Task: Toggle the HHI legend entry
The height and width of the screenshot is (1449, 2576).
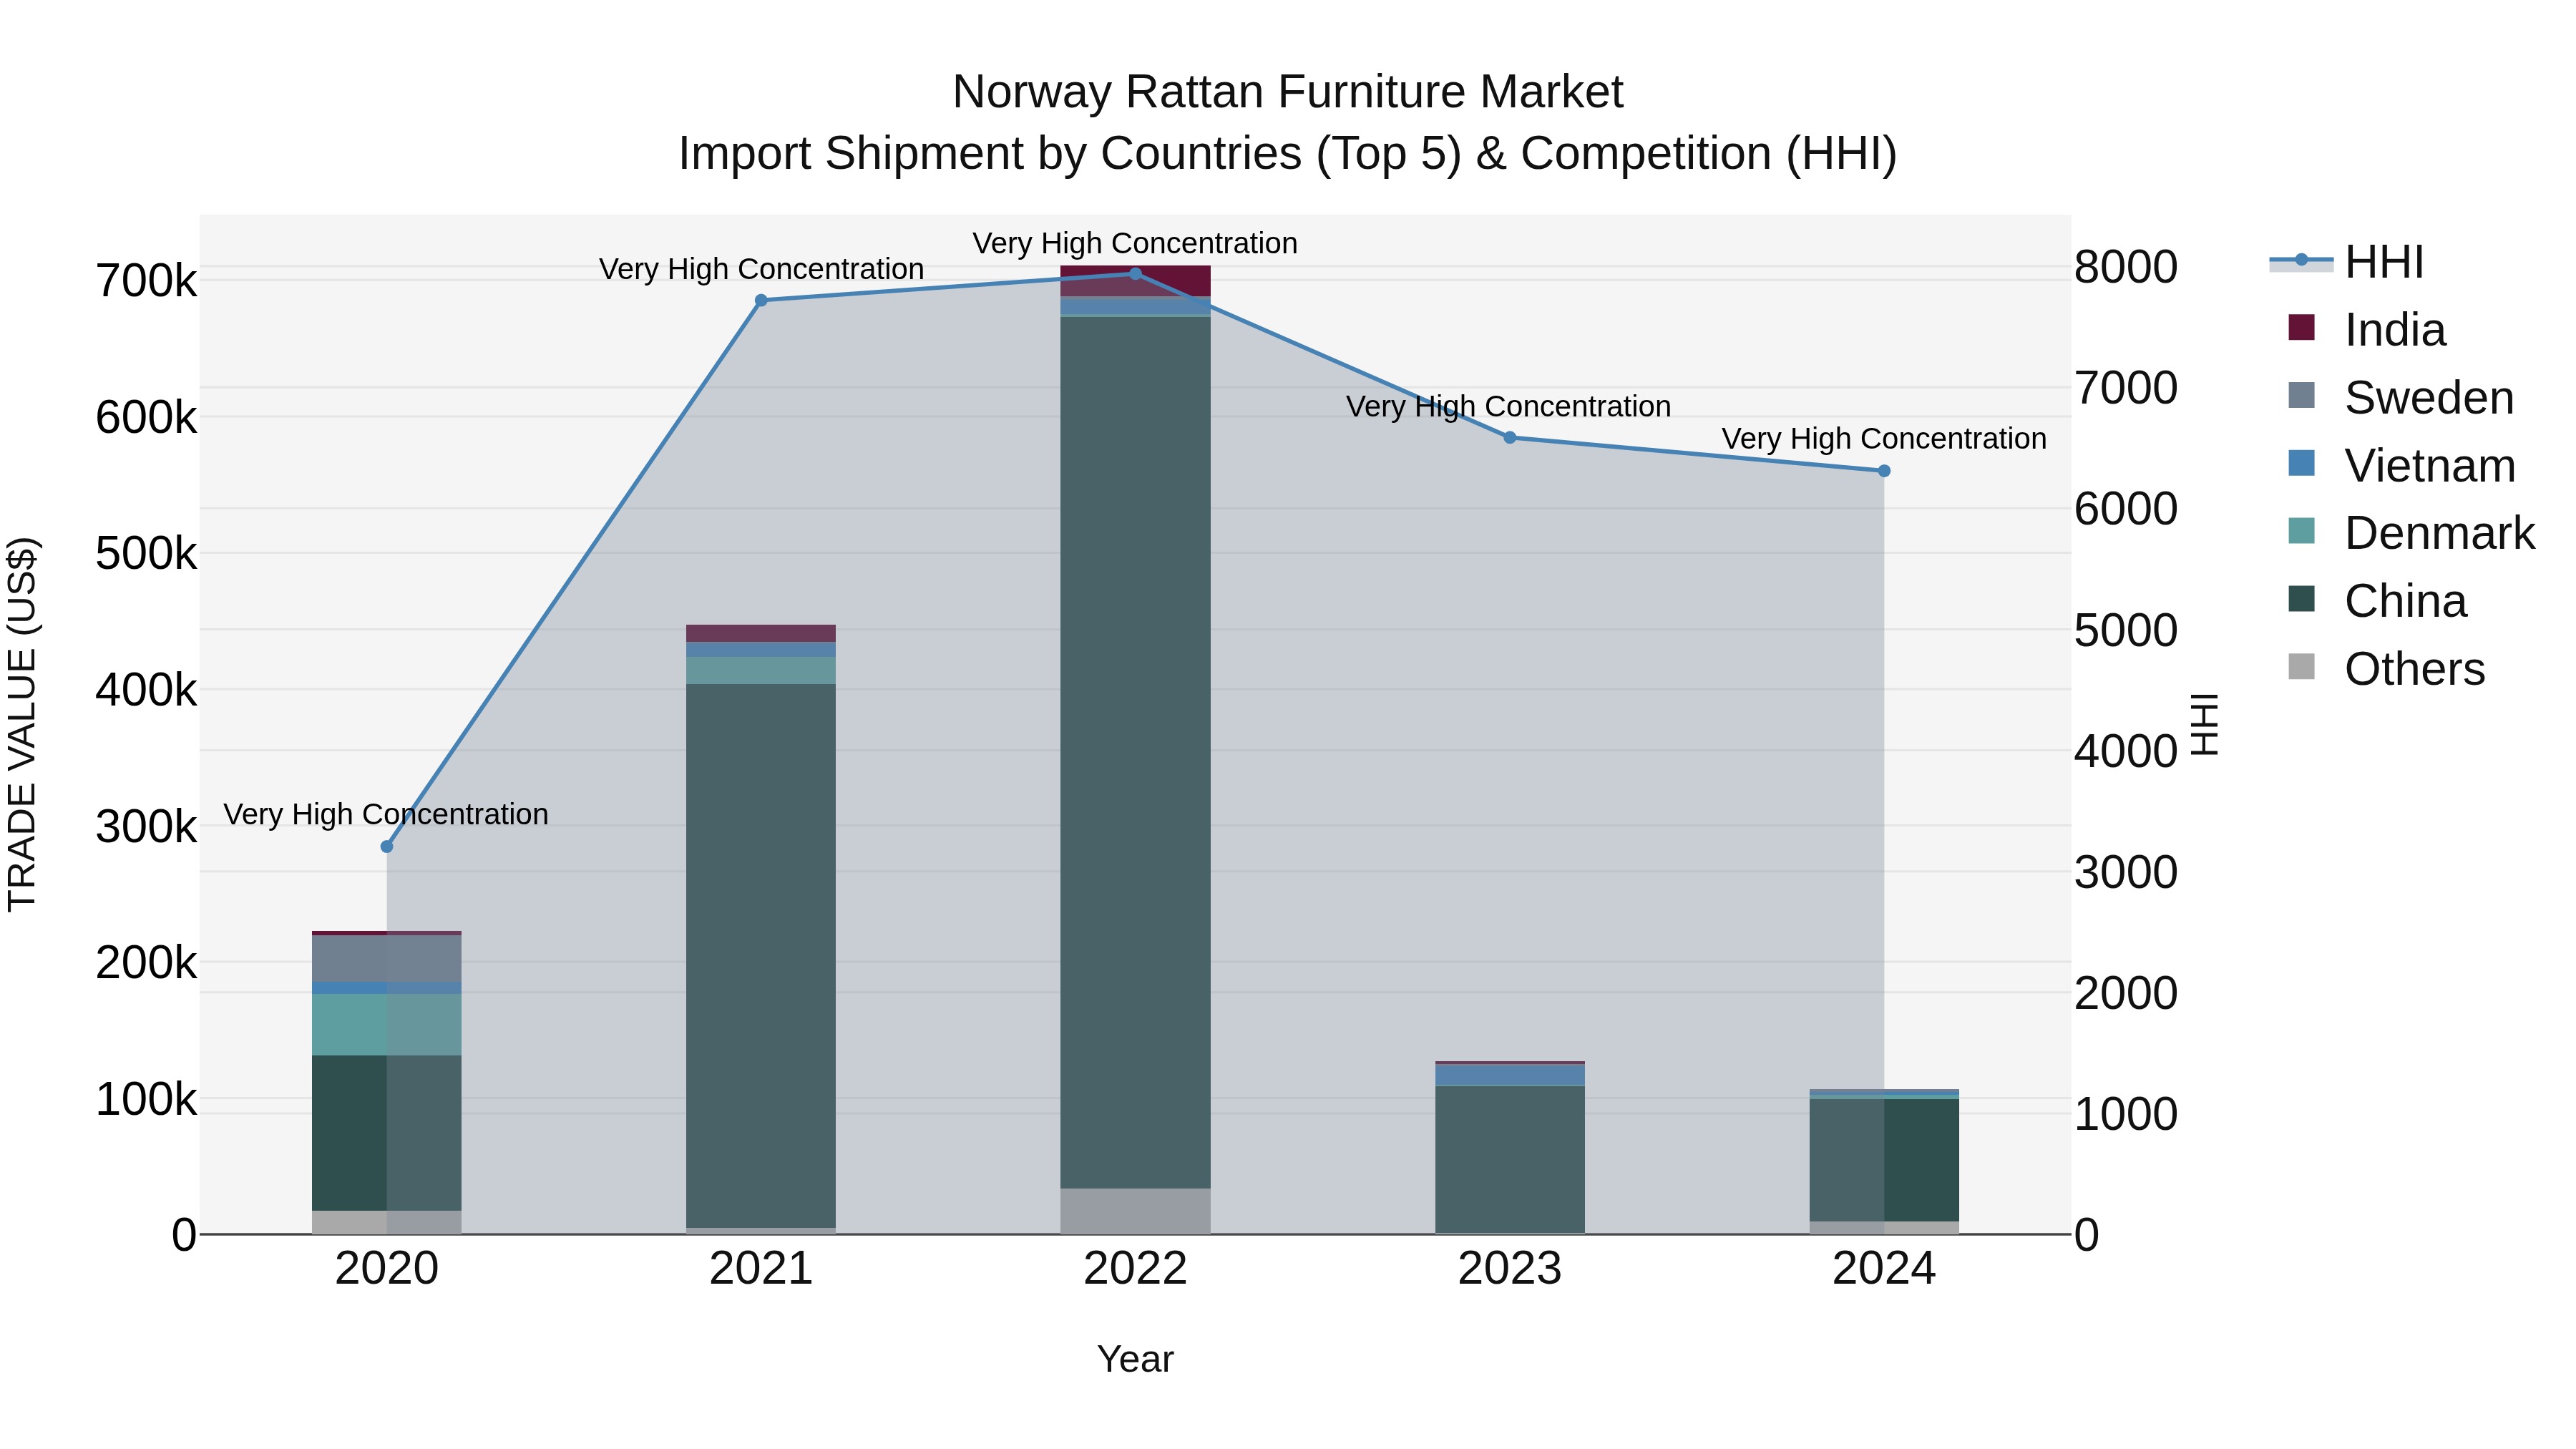Action: tap(2346, 262)
